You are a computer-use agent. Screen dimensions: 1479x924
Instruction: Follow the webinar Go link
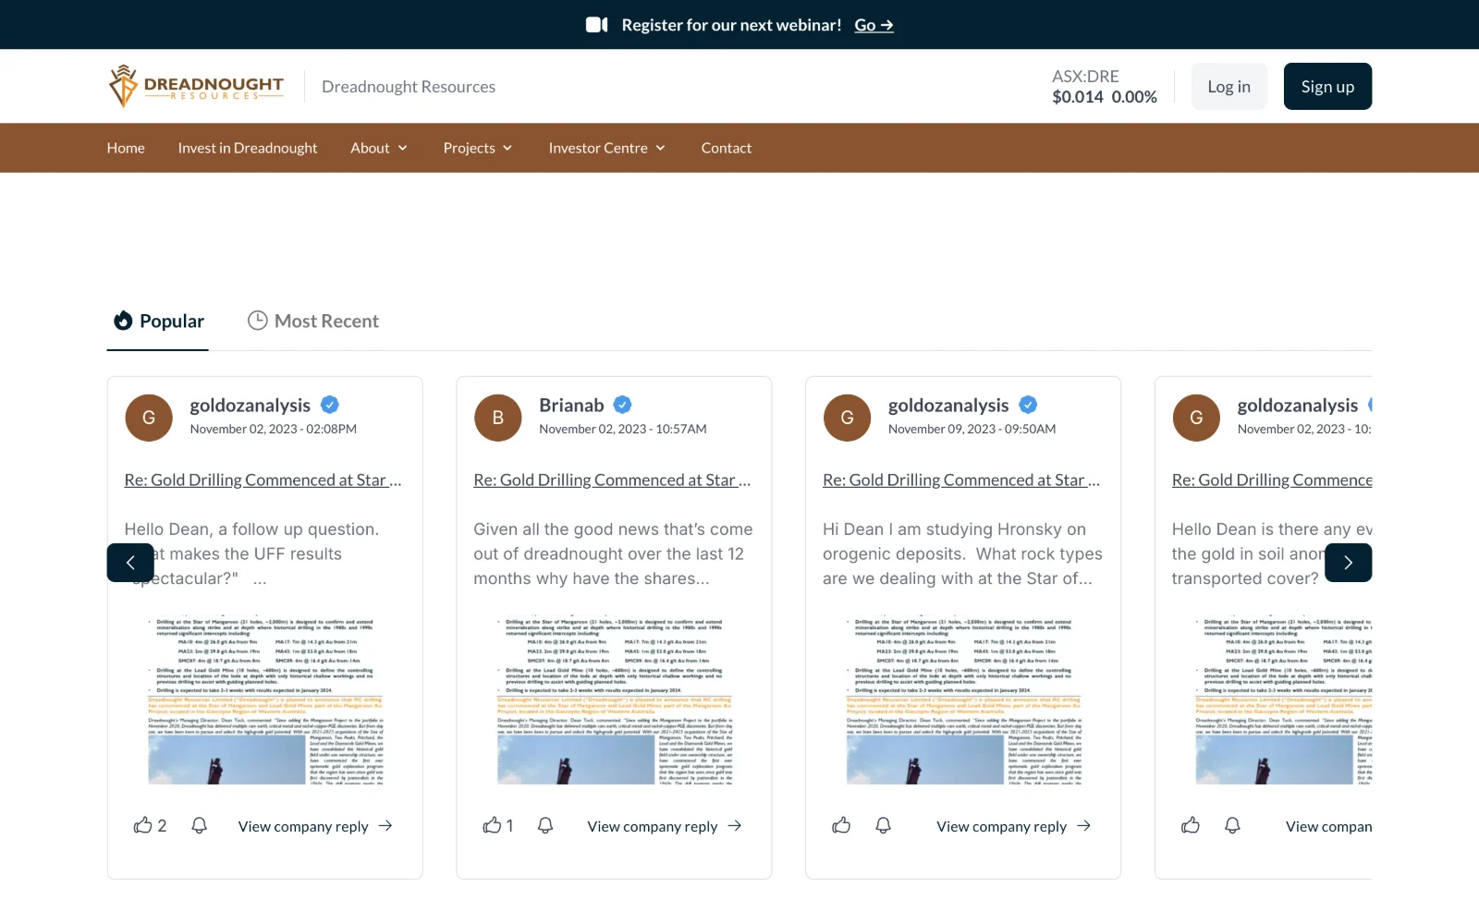pyautogui.click(x=874, y=25)
